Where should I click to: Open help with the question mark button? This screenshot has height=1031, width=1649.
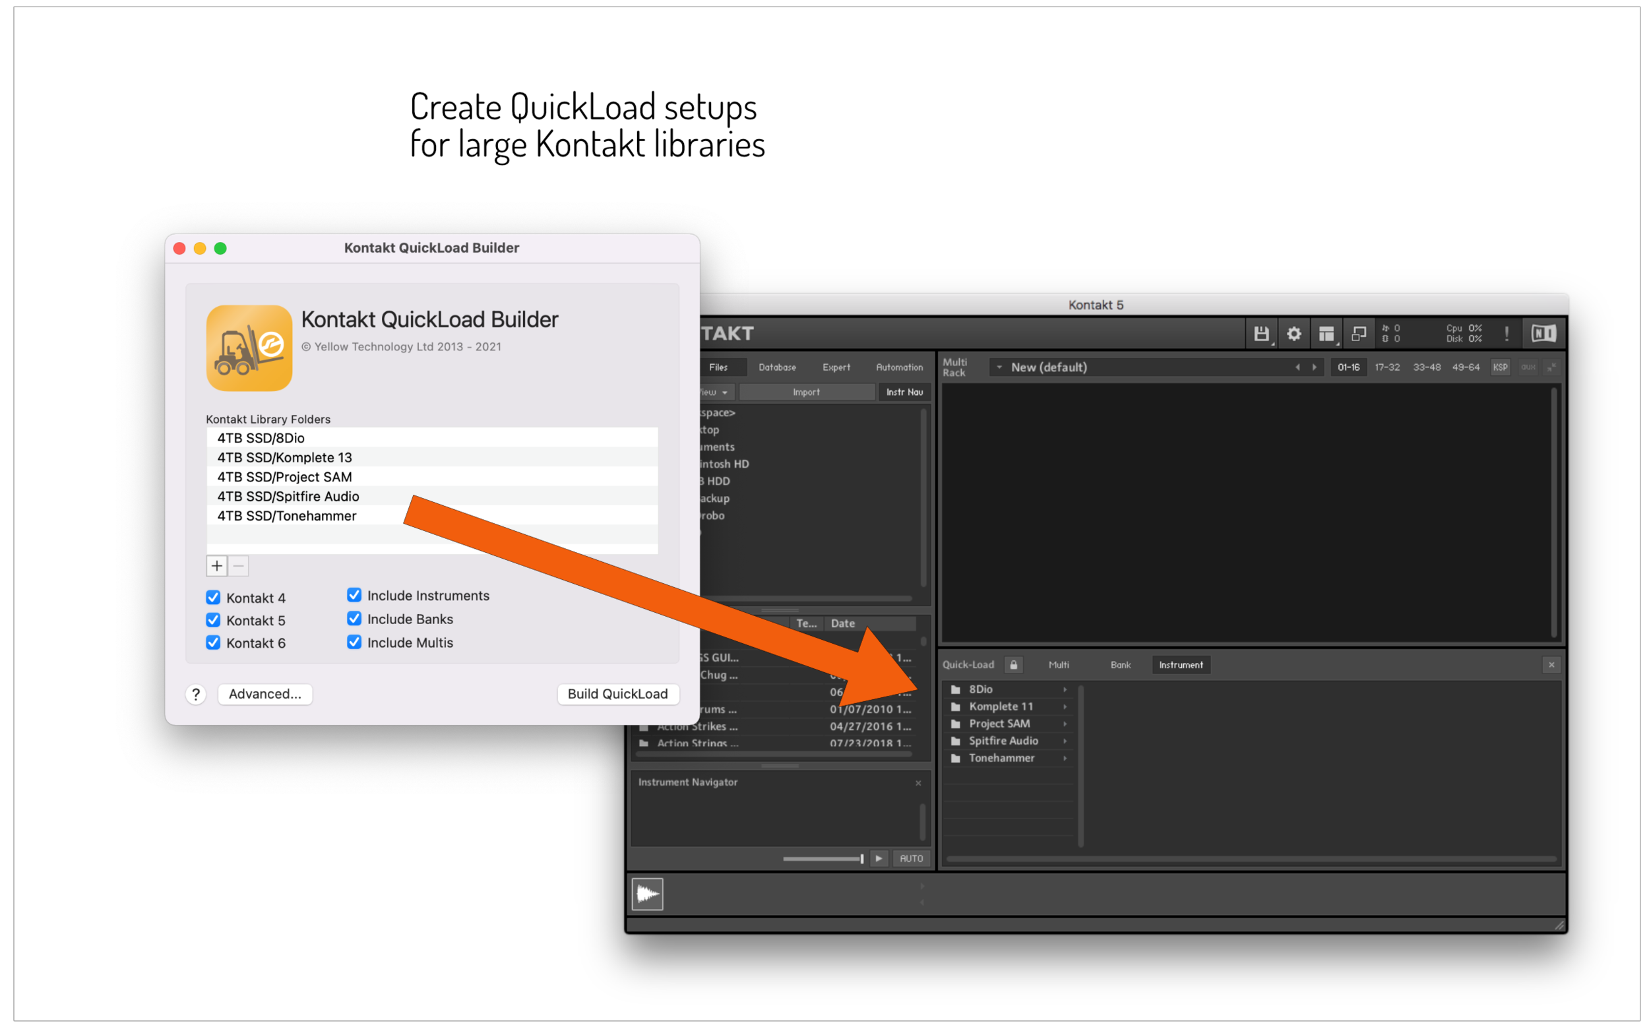pyautogui.click(x=196, y=694)
